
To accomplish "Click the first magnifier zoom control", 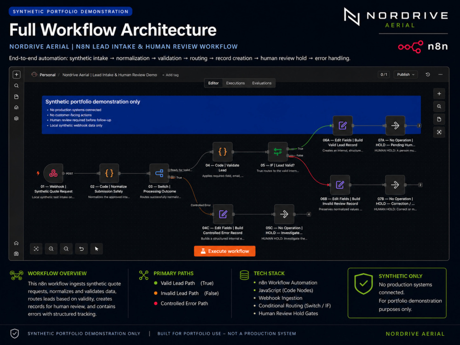I will [x=51, y=249].
